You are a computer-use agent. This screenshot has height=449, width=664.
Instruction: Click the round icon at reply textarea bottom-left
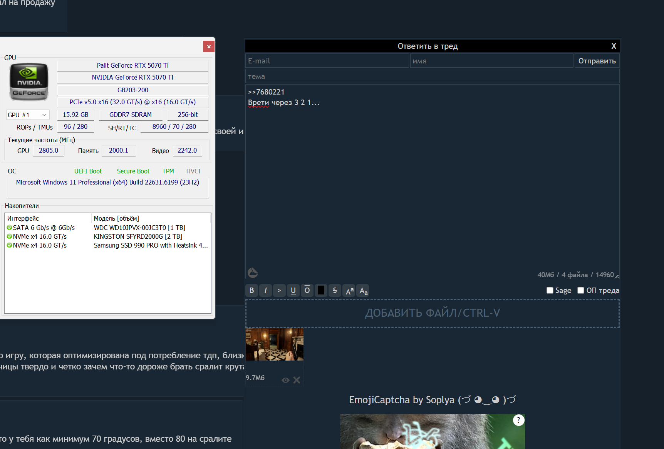(253, 273)
